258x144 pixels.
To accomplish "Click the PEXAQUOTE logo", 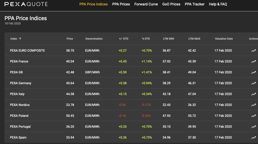I will [26, 4].
